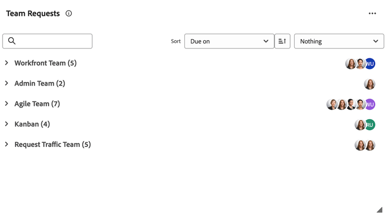The height and width of the screenshot is (218, 387).
Task: Open the Nothing grouping dropdown
Action: 338,41
